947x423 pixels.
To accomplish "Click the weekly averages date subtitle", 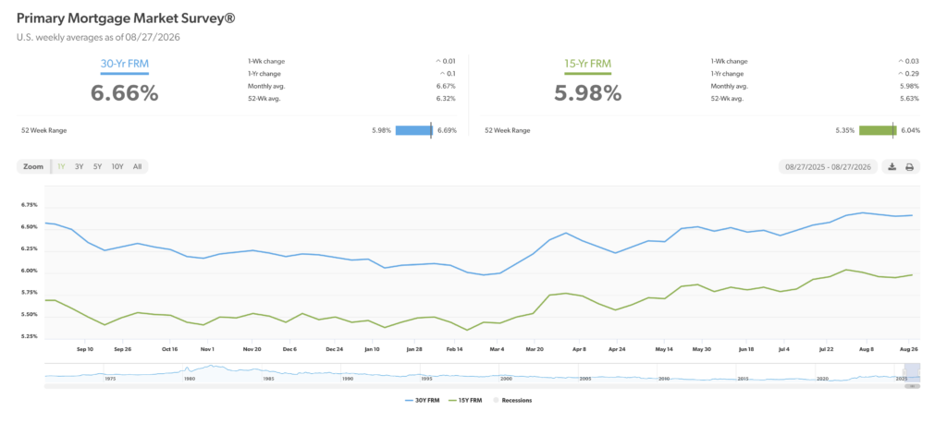I will tap(98, 38).
